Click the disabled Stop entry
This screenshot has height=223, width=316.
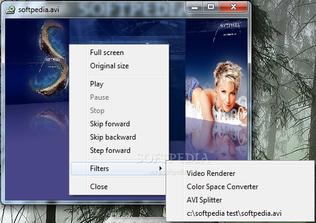(x=119, y=111)
